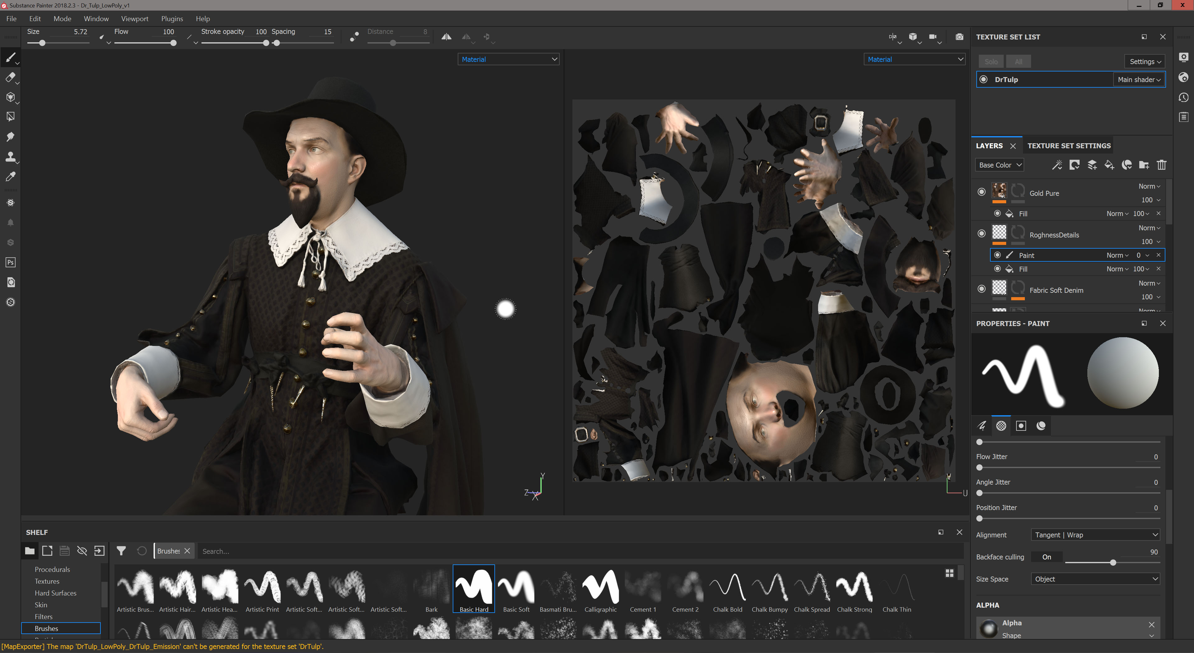The width and height of the screenshot is (1194, 653).
Task: Select the Eraser tool in left toolbar
Action: click(10, 77)
